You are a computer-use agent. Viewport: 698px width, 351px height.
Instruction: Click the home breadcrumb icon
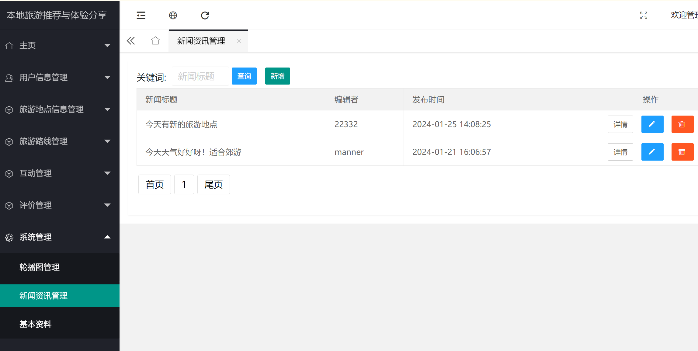(155, 40)
